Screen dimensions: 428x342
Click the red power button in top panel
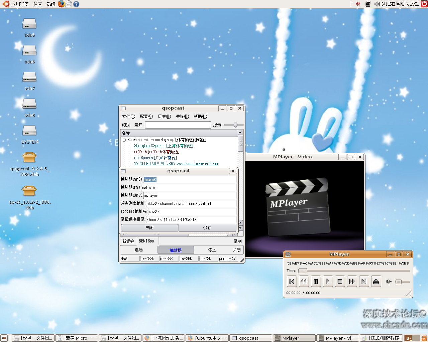click(x=424, y=4)
